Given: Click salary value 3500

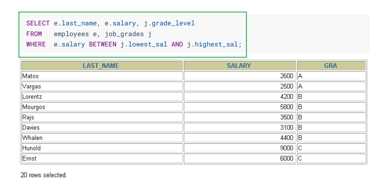Looking at the screenshot, I should (286, 117).
